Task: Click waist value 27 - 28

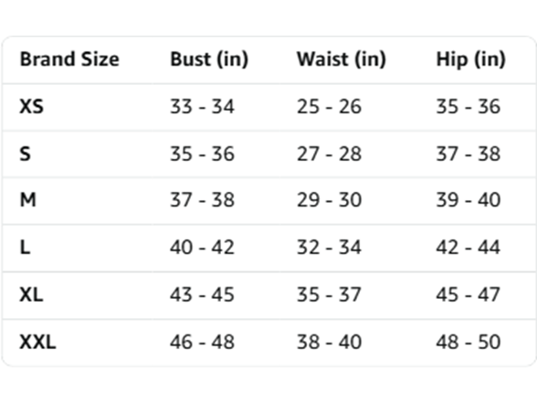Action: click(x=329, y=154)
